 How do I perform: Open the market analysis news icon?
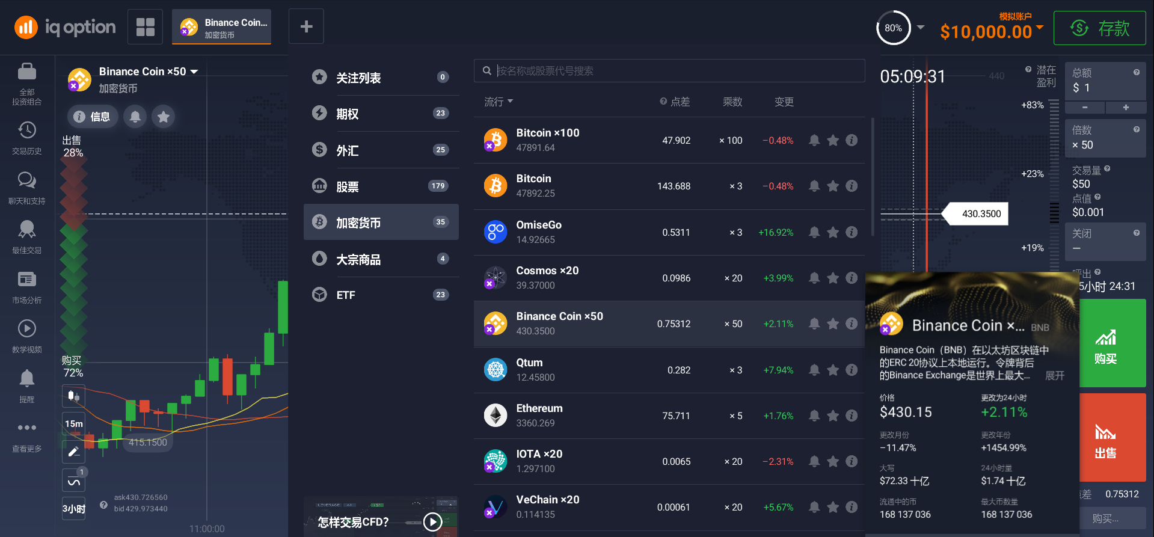(x=26, y=279)
